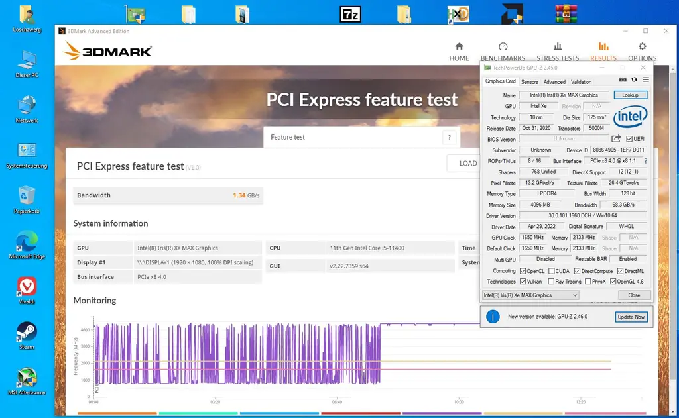This screenshot has height=418, width=679.
Task: Click the BIOS export share icon
Action: click(x=616, y=139)
